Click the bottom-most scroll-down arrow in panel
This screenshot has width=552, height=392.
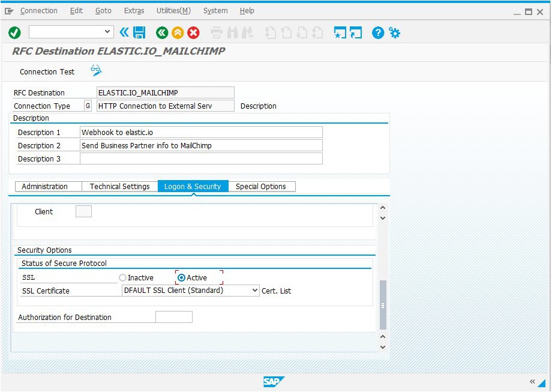coord(383,347)
